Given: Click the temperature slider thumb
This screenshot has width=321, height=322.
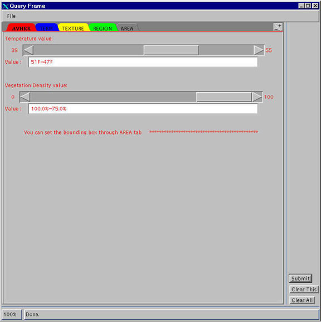Looking at the screenshot, I should click(171, 50).
